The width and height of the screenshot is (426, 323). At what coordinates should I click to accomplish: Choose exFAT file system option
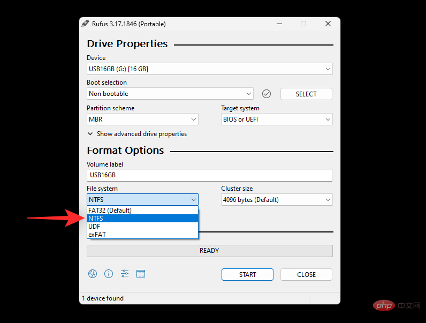click(142, 235)
